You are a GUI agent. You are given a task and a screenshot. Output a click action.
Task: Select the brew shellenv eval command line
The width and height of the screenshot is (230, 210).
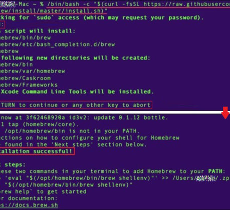point(66,185)
